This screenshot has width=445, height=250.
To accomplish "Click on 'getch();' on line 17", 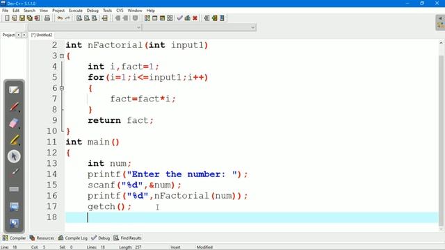I will [110, 207].
